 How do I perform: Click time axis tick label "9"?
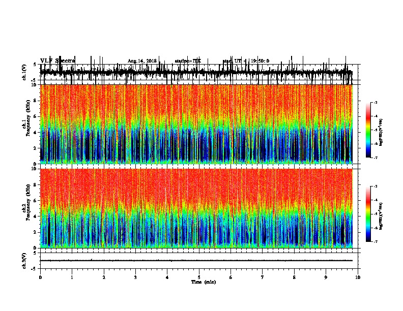pos(326,277)
